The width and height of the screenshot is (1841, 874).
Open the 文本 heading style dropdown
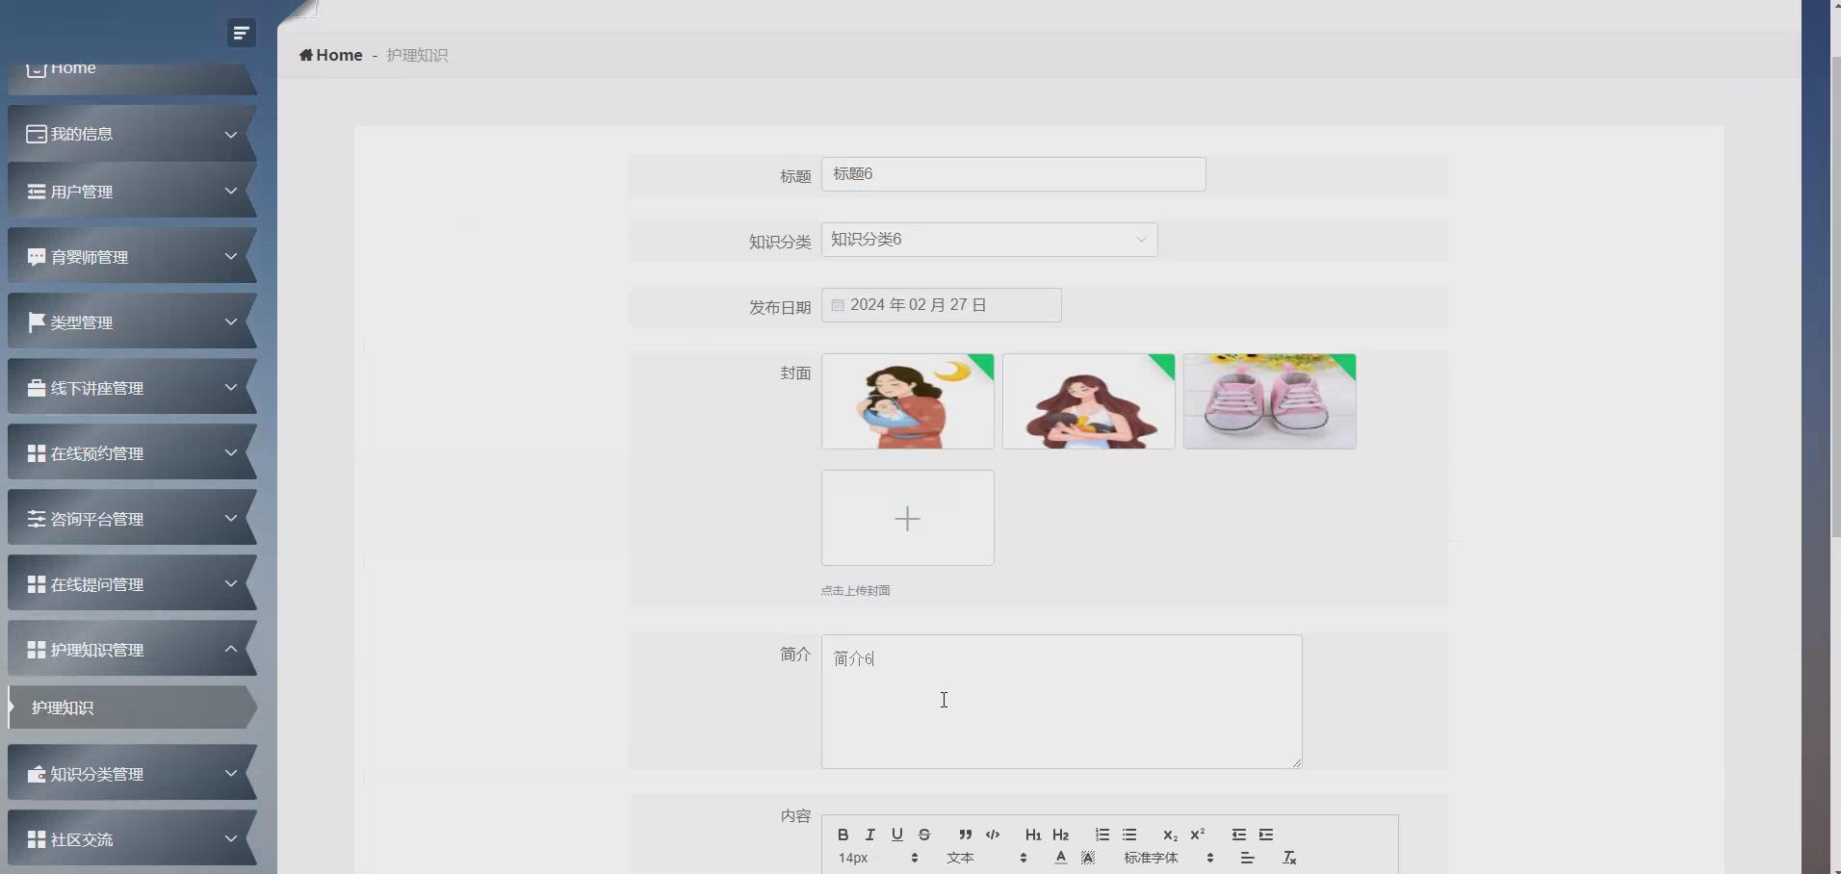[987, 858]
